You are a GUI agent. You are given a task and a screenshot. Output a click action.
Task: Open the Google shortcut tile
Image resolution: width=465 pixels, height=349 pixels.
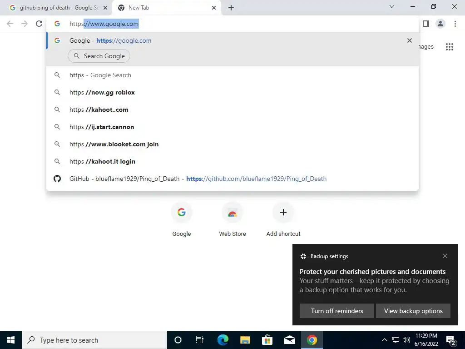click(x=182, y=219)
